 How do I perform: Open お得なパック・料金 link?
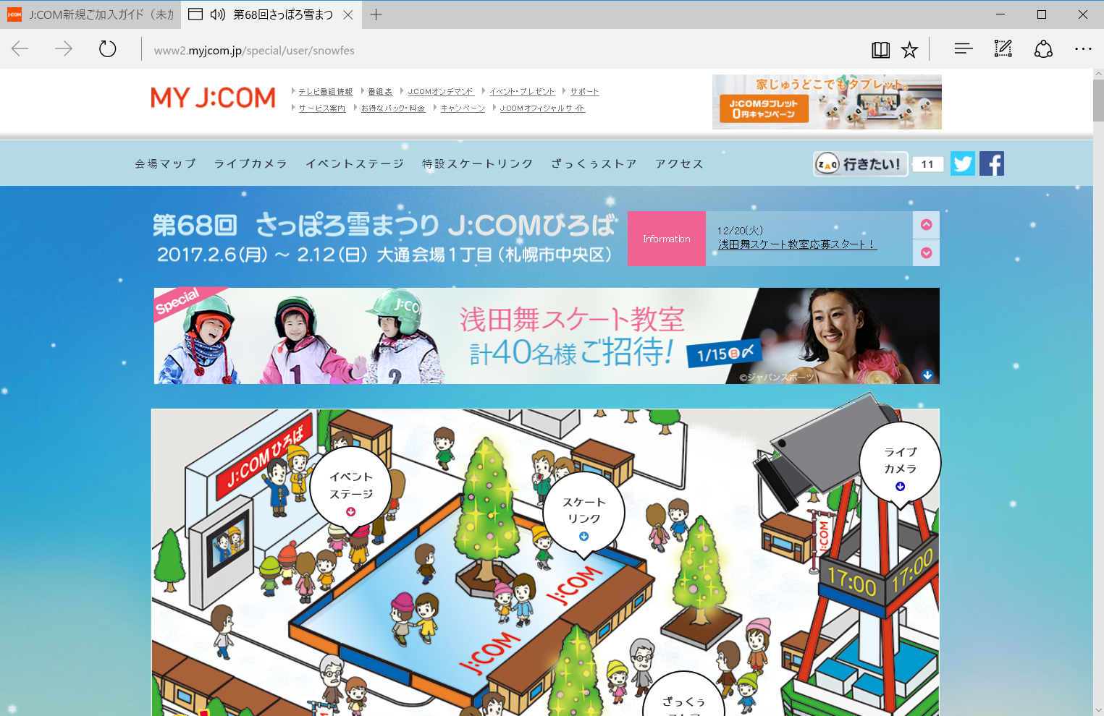(x=393, y=108)
